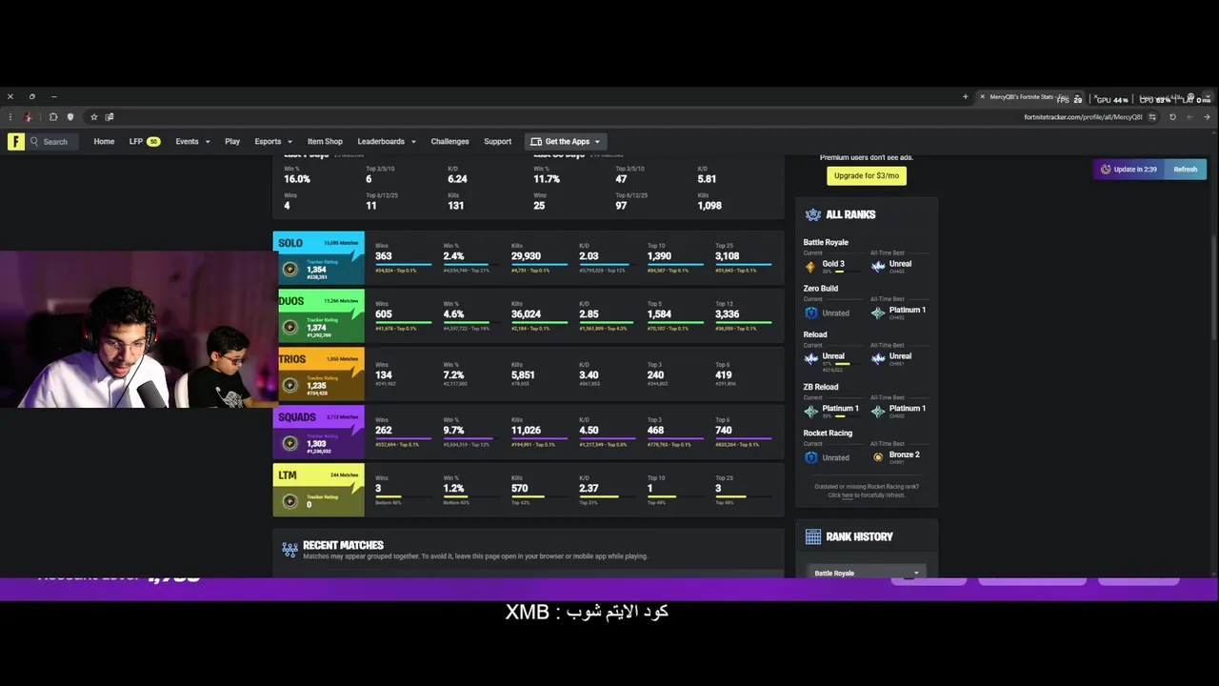The image size is (1219, 686).
Task: Open the LFP menu item
Action: click(x=144, y=141)
